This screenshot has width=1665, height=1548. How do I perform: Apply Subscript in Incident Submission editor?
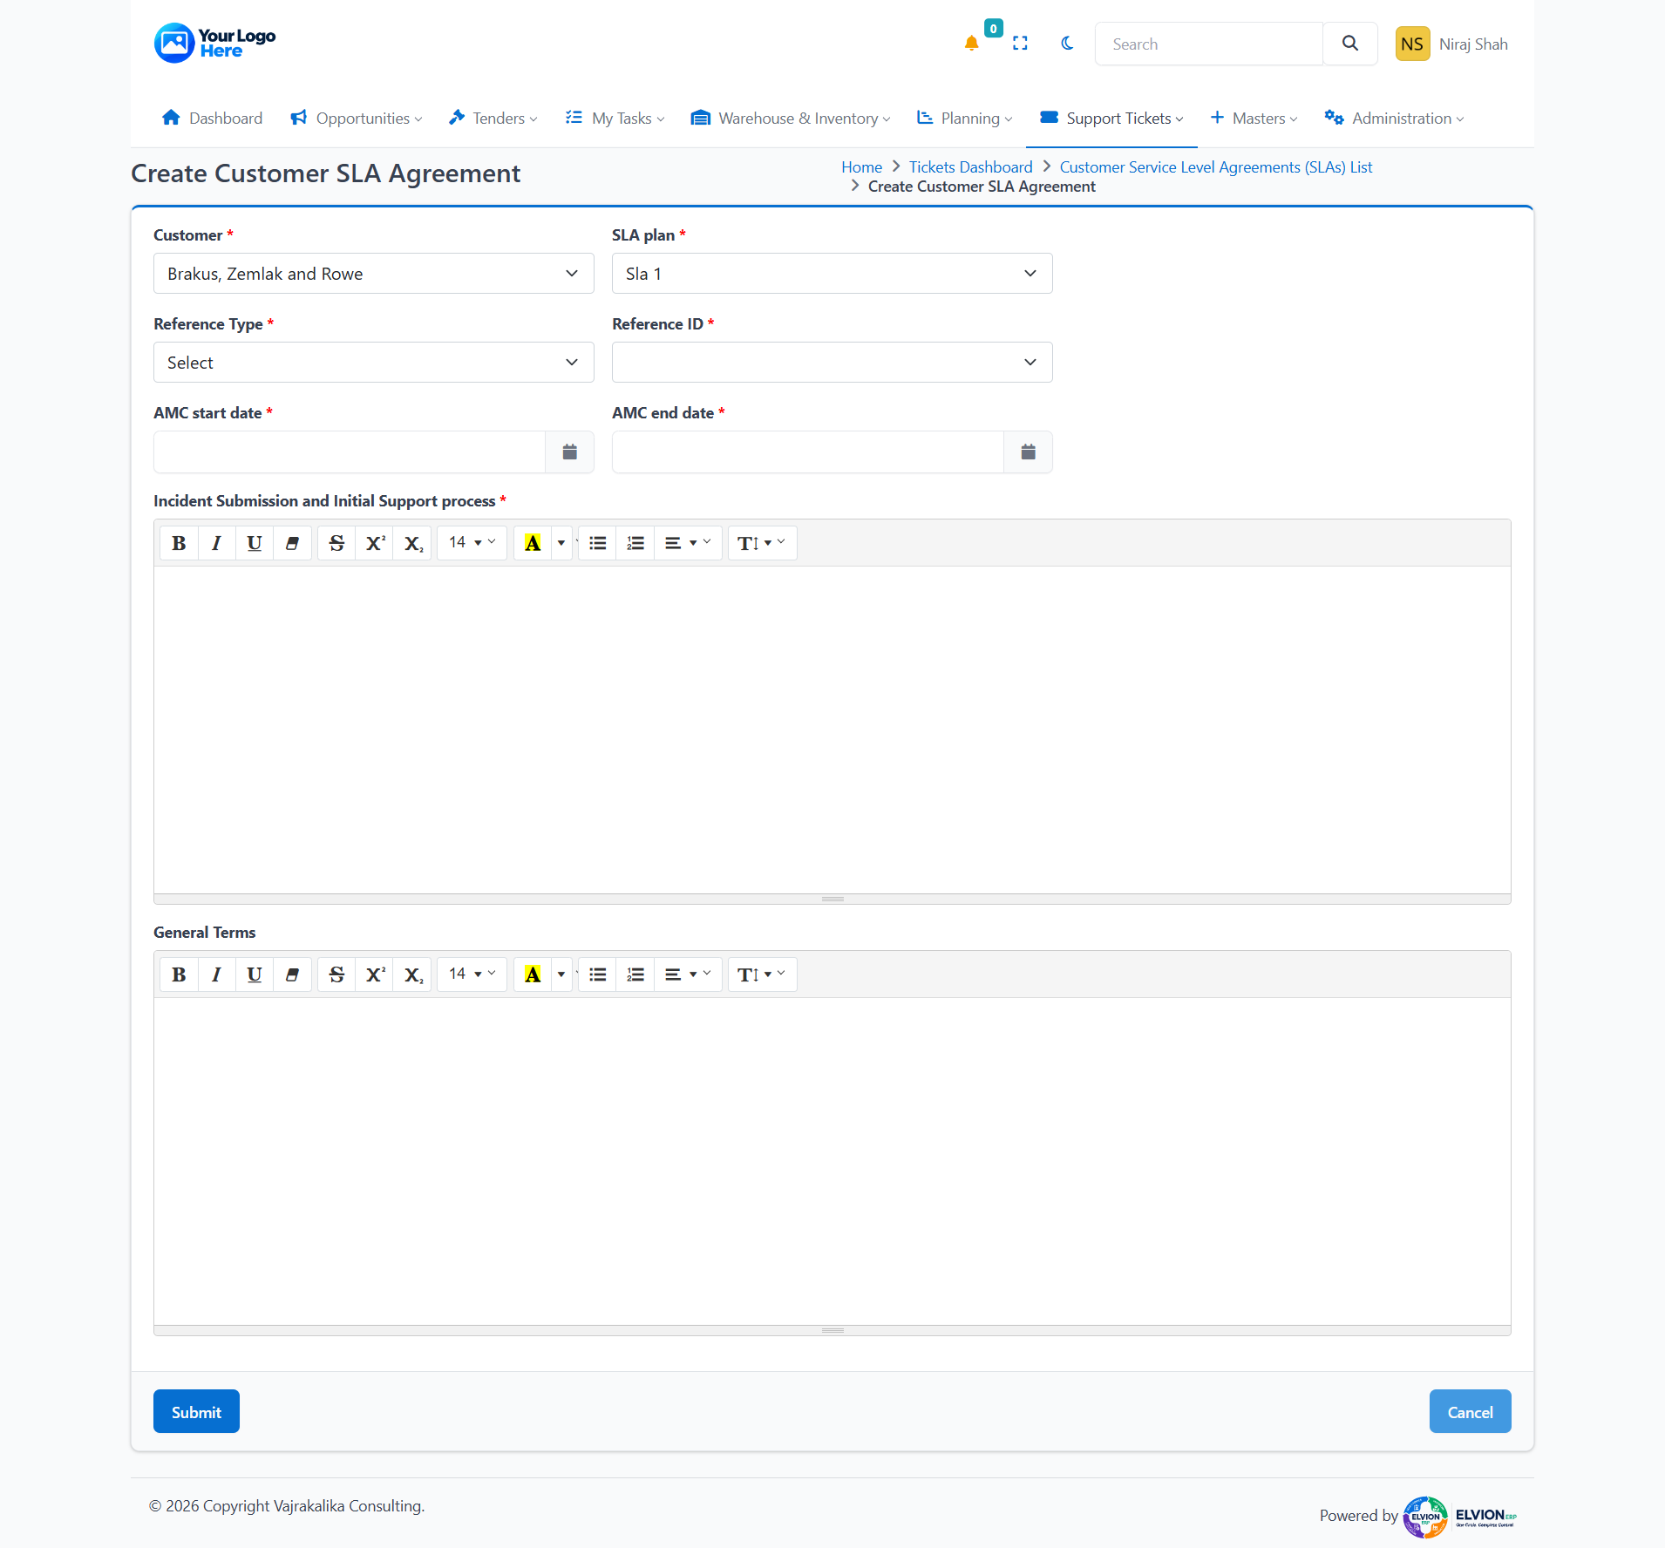pos(412,543)
